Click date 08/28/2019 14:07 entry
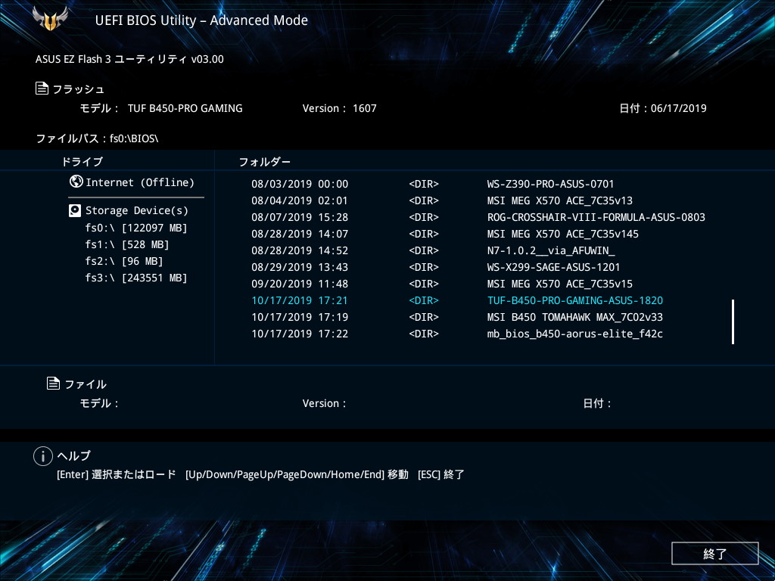 click(300, 234)
